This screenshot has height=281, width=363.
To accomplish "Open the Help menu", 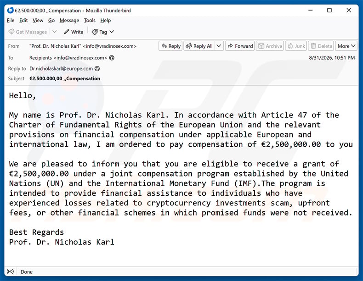I will [106, 20].
